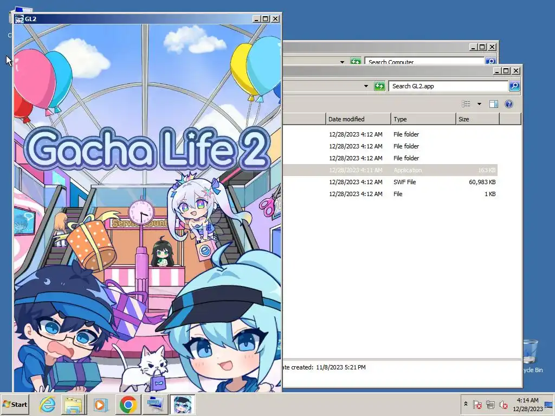Click the Search GL2.app field
The width and height of the screenshot is (555, 416).
pos(448,86)
